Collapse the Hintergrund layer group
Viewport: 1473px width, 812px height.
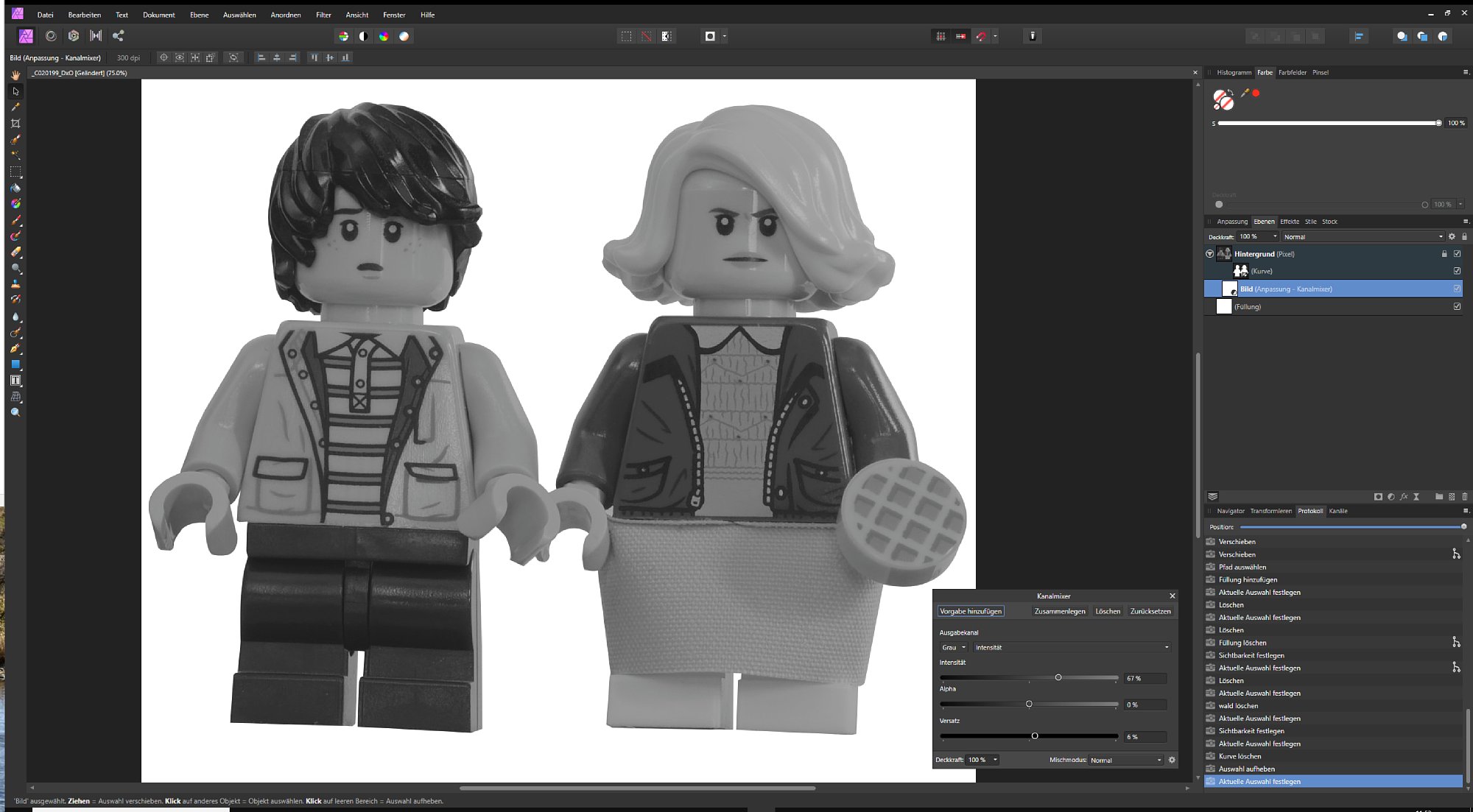[x=1209, y=253]
